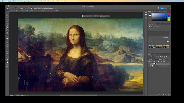Select the Hand tool

(7, 54)
